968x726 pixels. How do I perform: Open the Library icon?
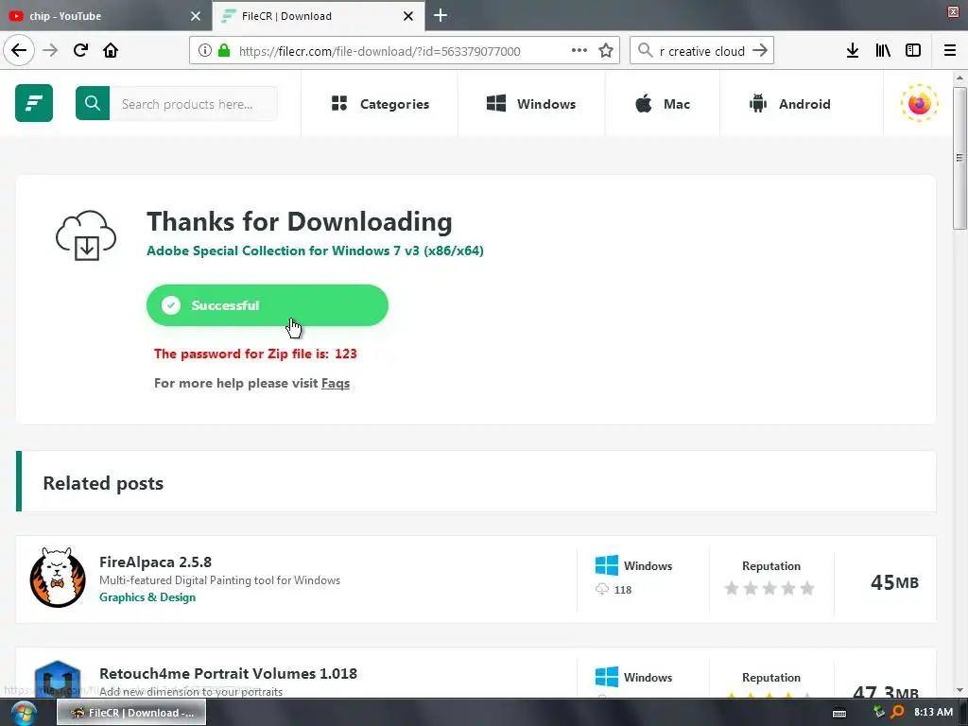point(883,51)
